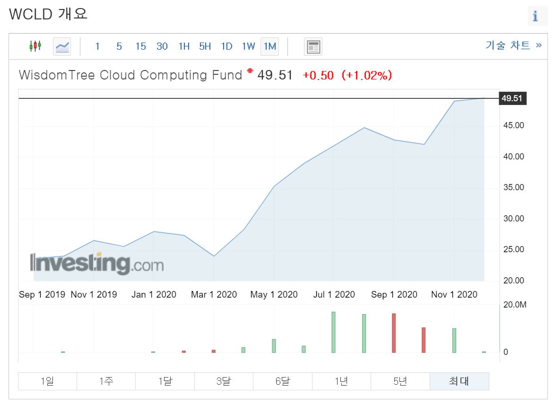Select the 최대 range tab
This screenshot has width=555, height=405.
click(x=460, y=381)
